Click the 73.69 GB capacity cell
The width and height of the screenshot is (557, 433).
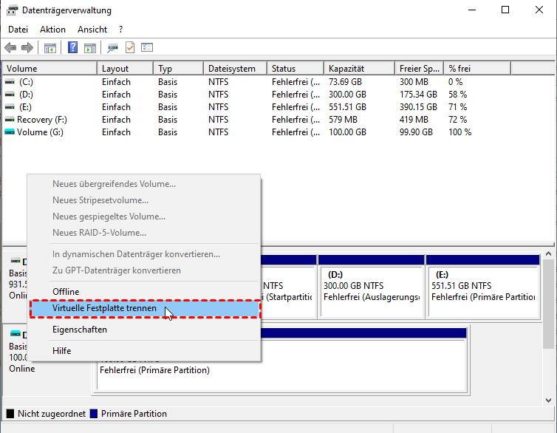tap(345, 82)
